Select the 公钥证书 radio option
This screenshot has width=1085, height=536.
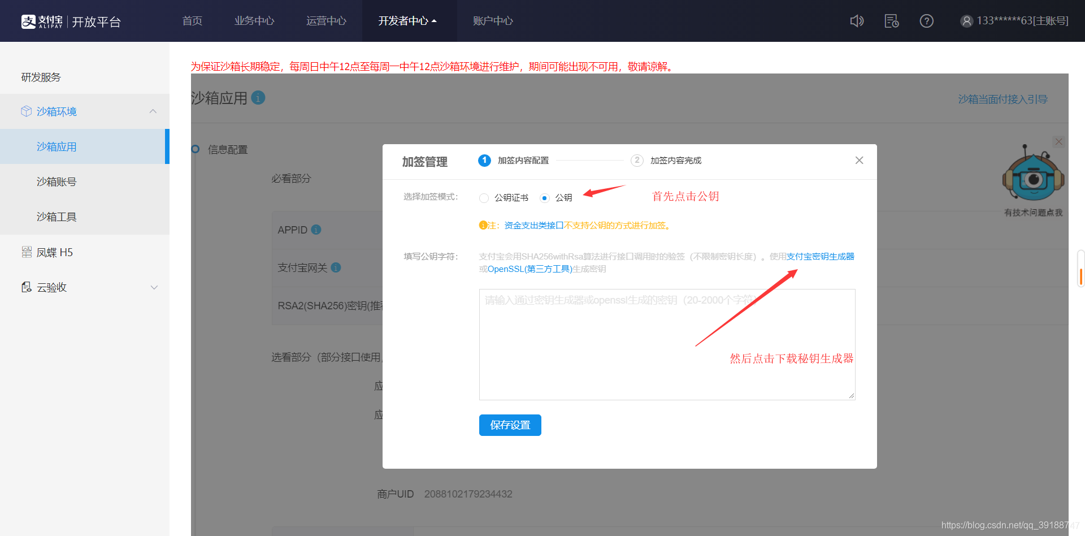(484, 198)
